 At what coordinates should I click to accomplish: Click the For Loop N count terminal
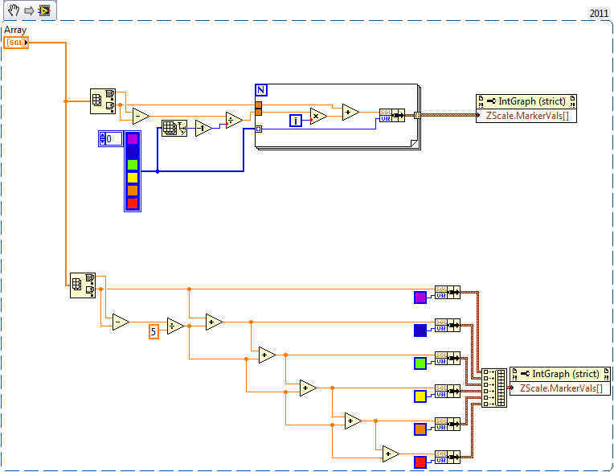261,90
